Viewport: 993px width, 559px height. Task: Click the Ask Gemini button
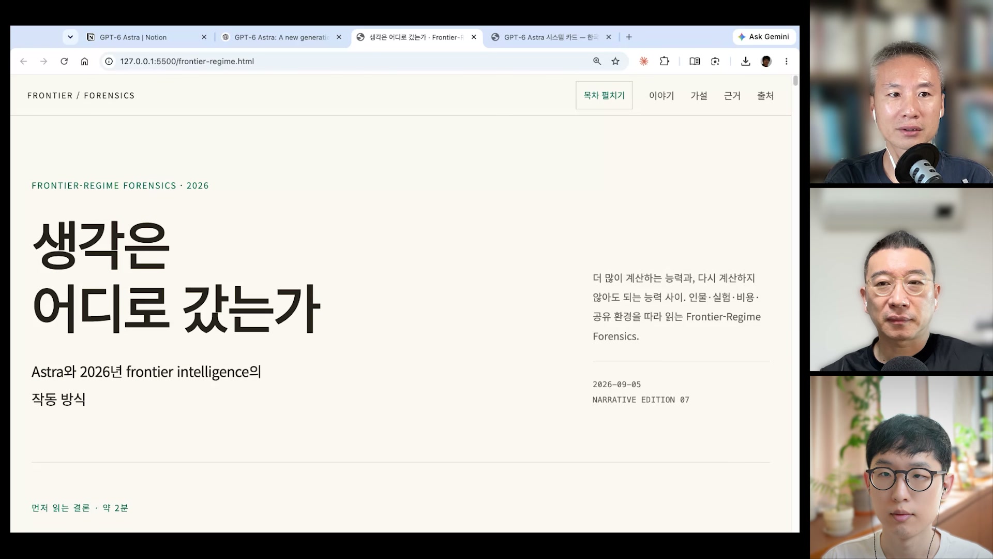click(764, 37)
